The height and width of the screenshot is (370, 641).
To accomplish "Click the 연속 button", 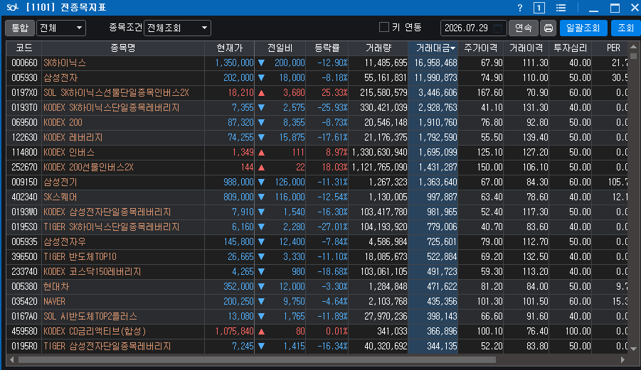I will [x=524, y=28].
